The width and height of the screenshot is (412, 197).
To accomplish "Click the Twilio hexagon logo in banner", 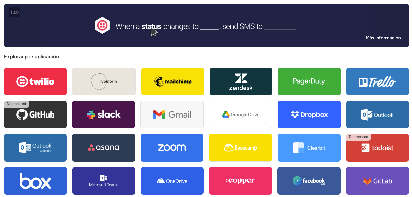I will (x=102, y=25).
